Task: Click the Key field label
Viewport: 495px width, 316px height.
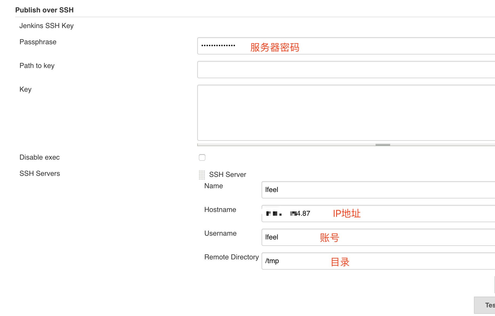Action: pos(25,89)
